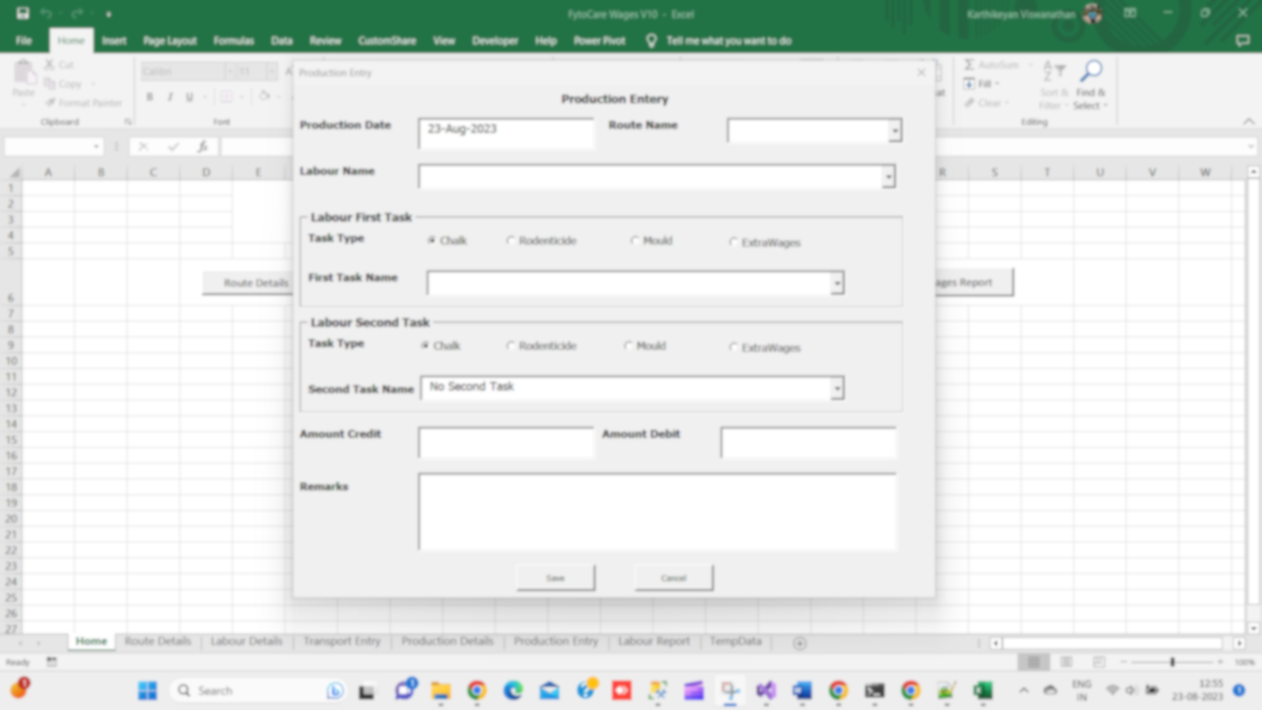The height and width of the screenshot is (710, 1262).
Task: Click the Find & Select magnifier icon
Action: (1091, 71)
